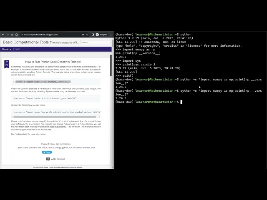Click 'quit()' line in terminal
Screen dimensions: 267x200
click(128, 76)
